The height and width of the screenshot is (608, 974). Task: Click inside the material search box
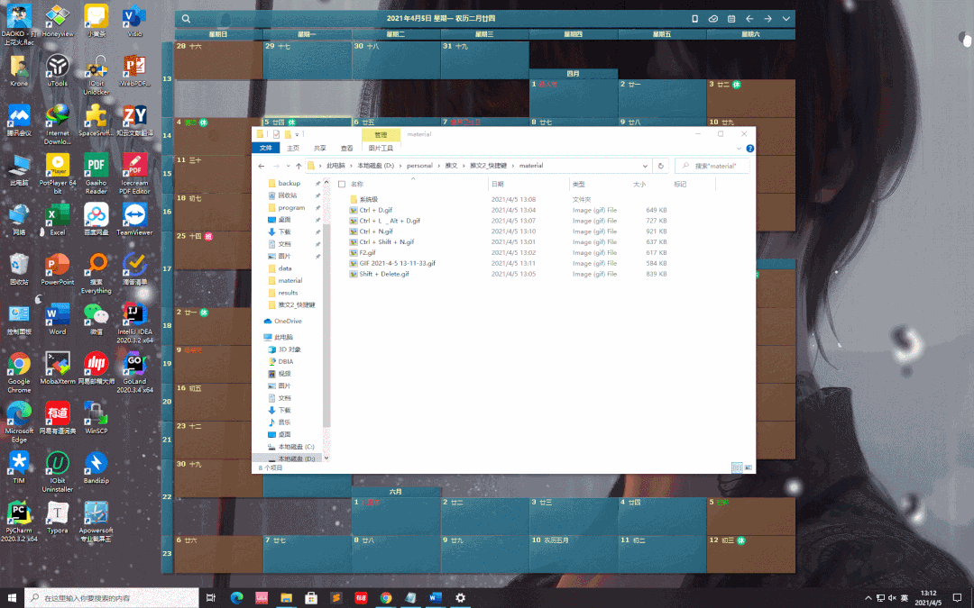[x=712, y=165]
